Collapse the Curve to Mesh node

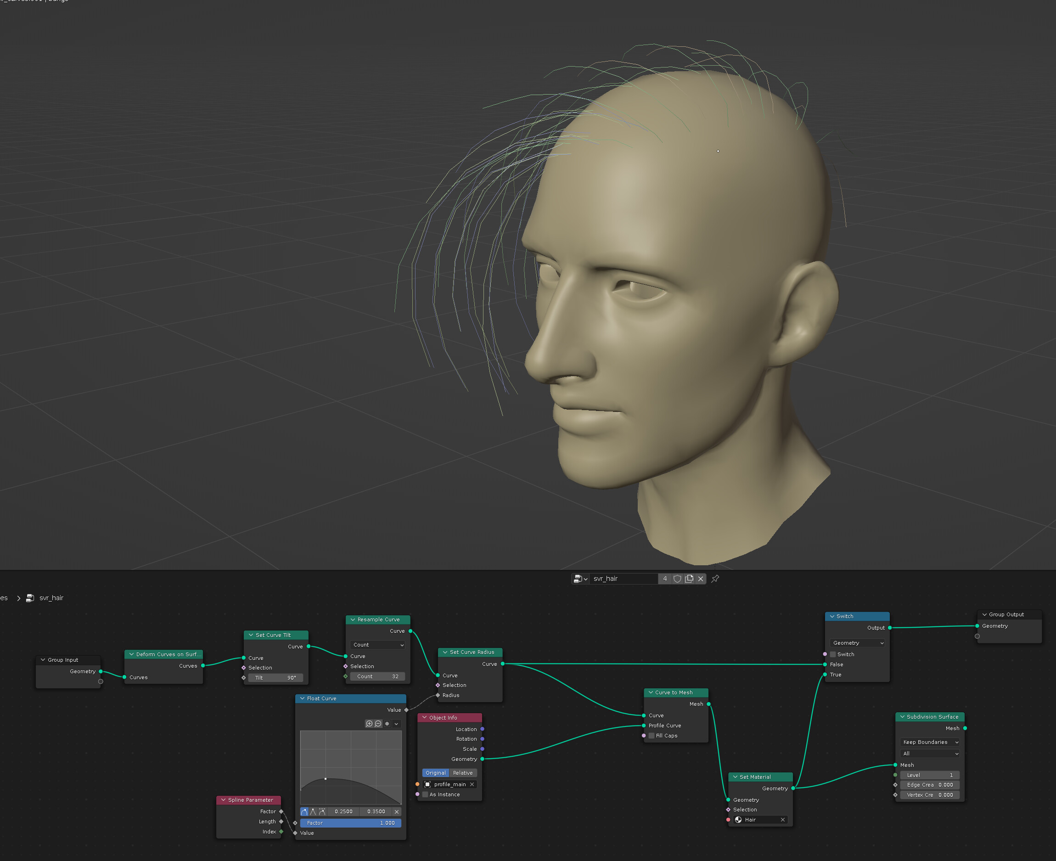[x=651, y=693]
